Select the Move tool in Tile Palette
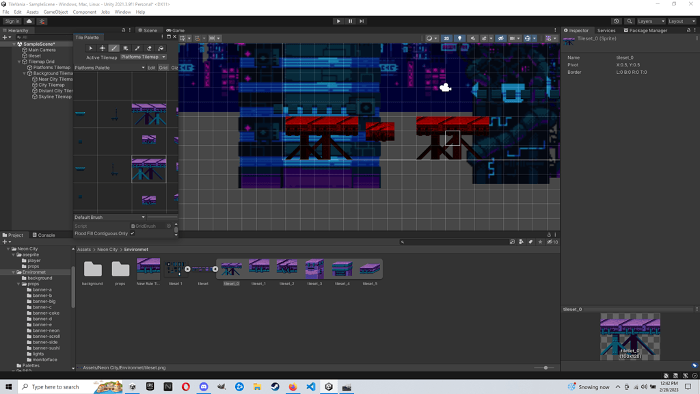This screenshot has height=394, width=700. (103, 48)
